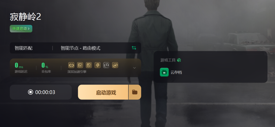
Task: Click the 启动游戏 launch button
Action: click(x=103, y=92)
